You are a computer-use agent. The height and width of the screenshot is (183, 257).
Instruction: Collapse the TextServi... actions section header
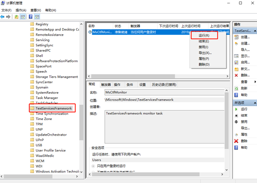point(255,30)
